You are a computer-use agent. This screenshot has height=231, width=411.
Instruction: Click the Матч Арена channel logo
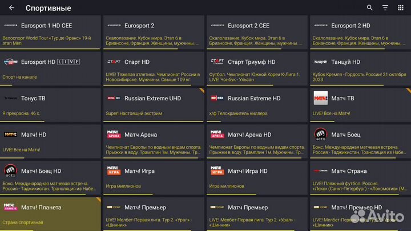114,134
